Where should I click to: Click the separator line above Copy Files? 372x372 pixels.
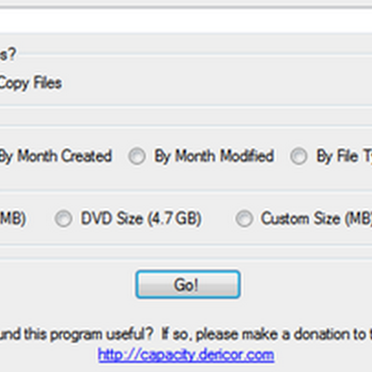click(186, 55)
